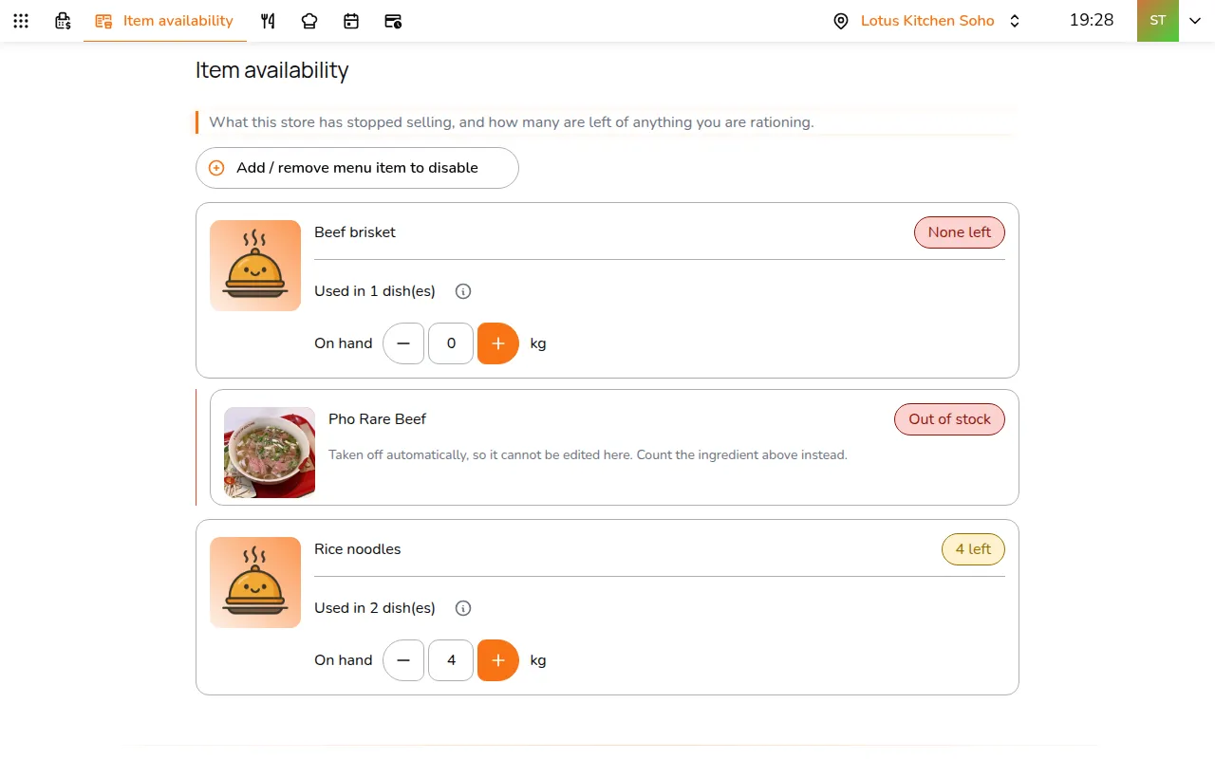Open the apps grid menu
The height and width of the screenshot is (759, 1215).
pyautogui.click(x=21, y=21)
